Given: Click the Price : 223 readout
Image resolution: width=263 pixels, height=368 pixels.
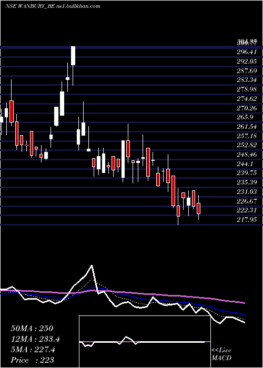Looking at the screenshot, I should tap(32, 360).
